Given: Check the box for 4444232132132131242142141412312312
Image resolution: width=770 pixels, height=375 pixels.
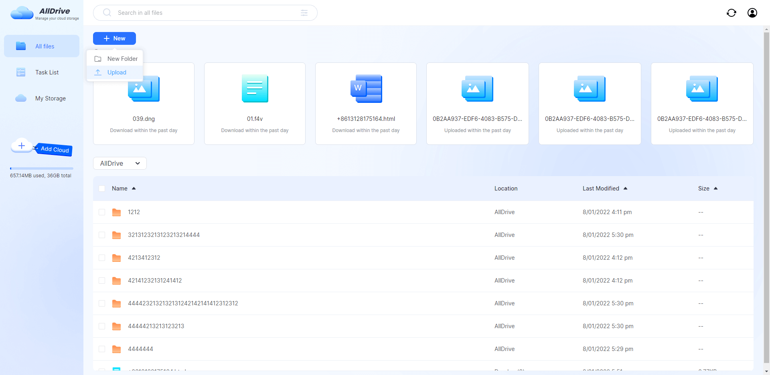Looking at the screenshot, I should point(102,303).
